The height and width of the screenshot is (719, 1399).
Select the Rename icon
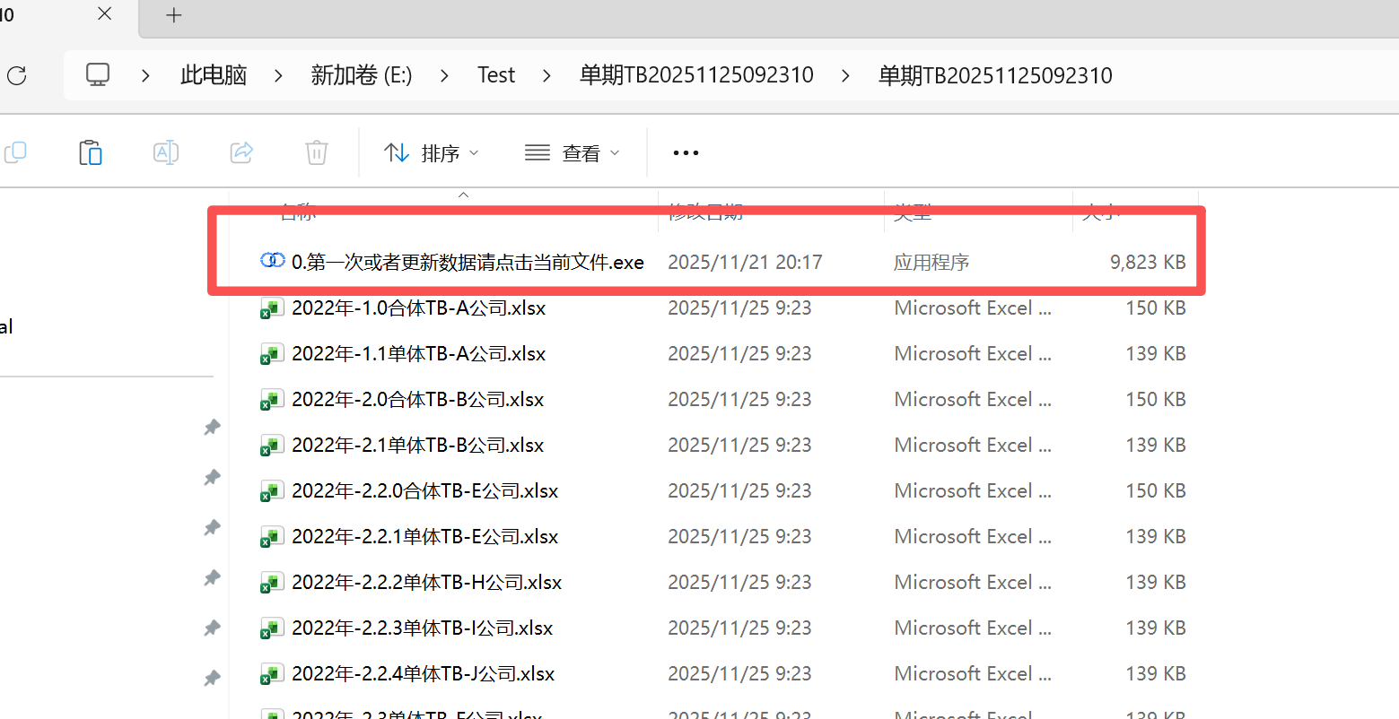pyautogui.click(x=166, y=152)
